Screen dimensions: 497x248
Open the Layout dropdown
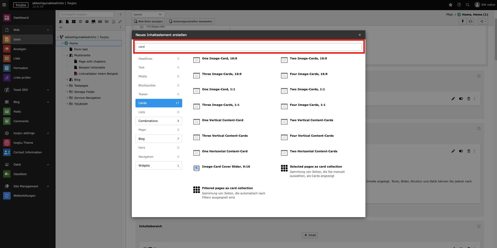tap(148, 14)
